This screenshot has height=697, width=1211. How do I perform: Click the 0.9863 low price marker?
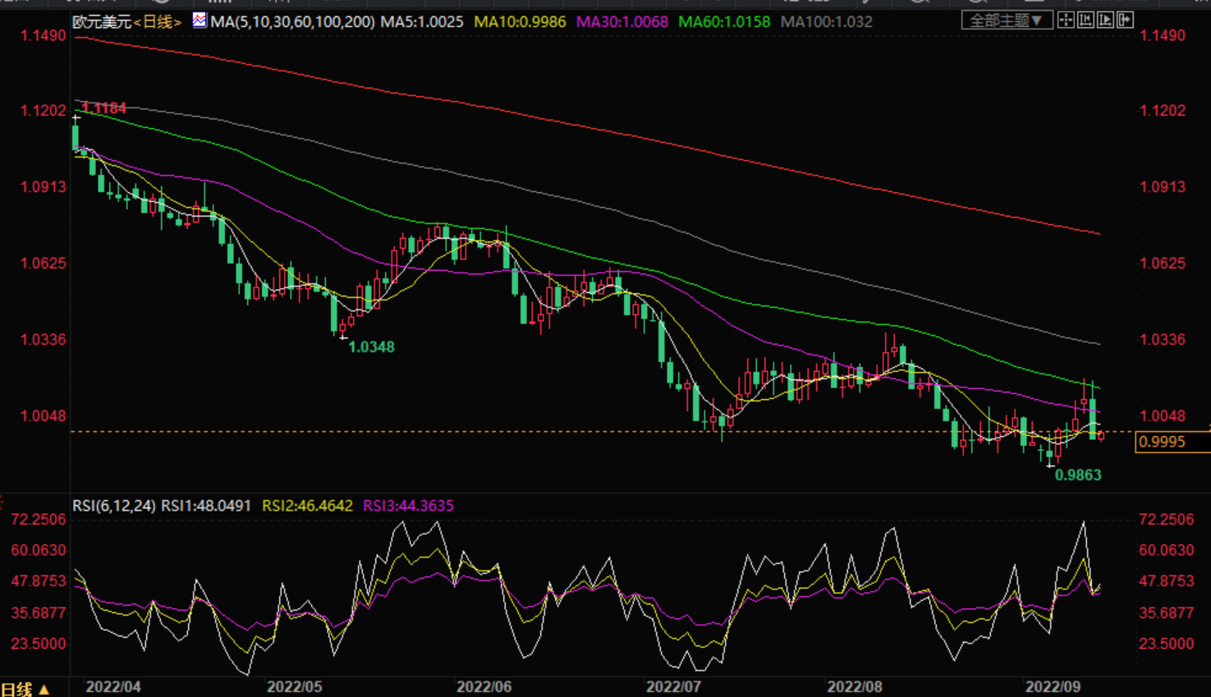(1077, 475)
